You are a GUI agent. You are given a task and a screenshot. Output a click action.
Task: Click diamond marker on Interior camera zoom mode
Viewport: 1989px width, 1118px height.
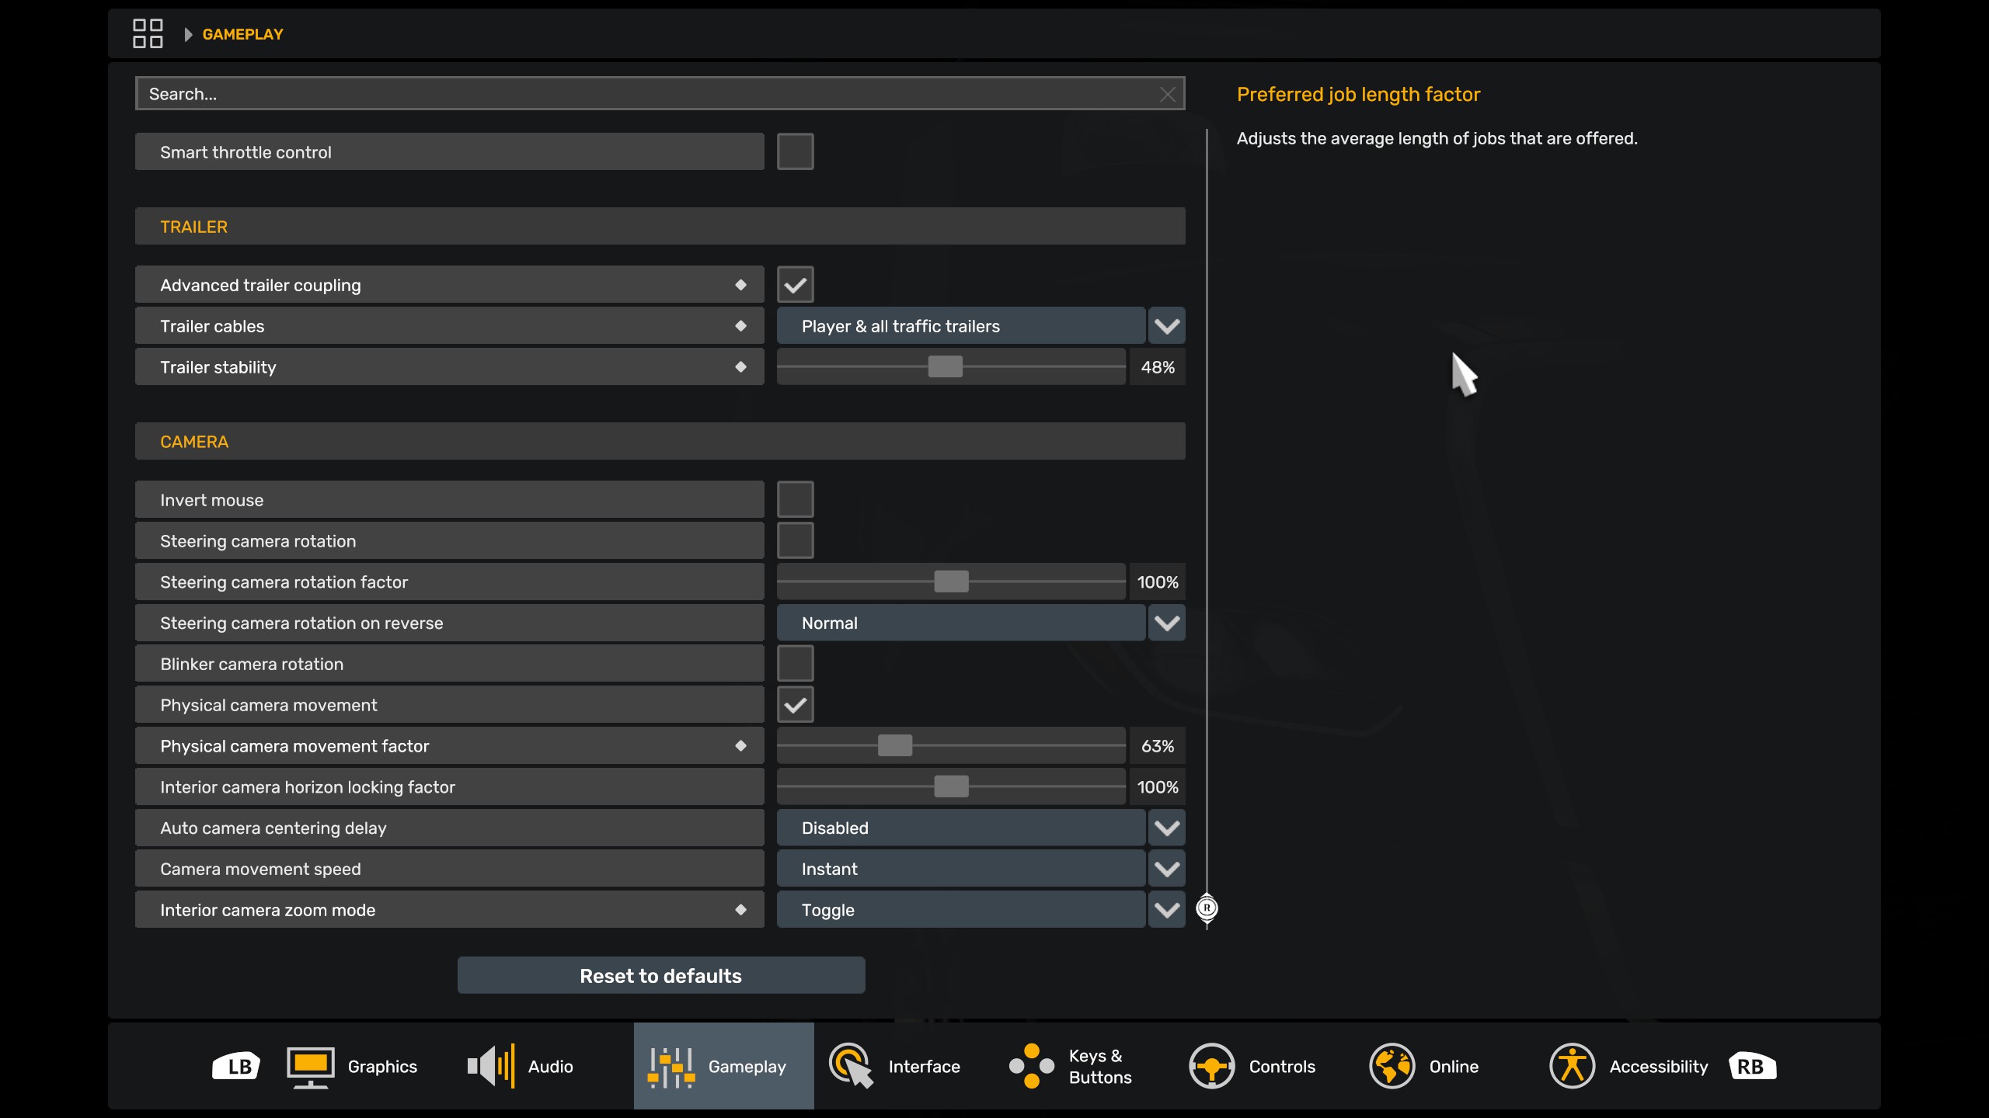click(740, 909)
